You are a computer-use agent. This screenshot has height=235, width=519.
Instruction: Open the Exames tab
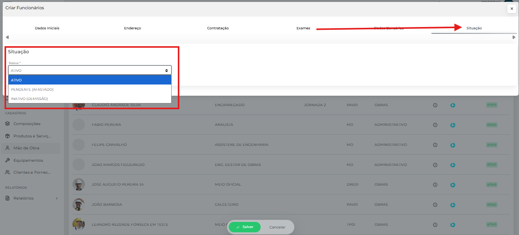pos(303,28)
